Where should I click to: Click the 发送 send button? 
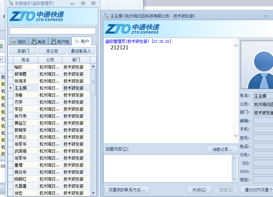(x=226, y=189)
